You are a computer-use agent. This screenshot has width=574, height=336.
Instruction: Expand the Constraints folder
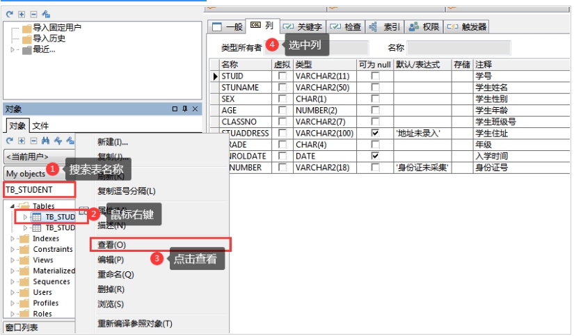coord(13,249)
